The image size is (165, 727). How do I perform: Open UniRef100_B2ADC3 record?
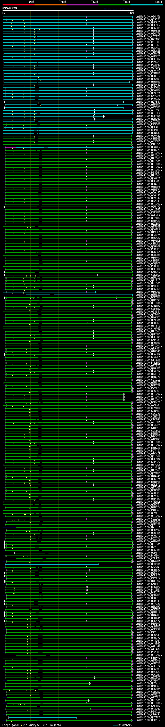(x=148, y=317)
